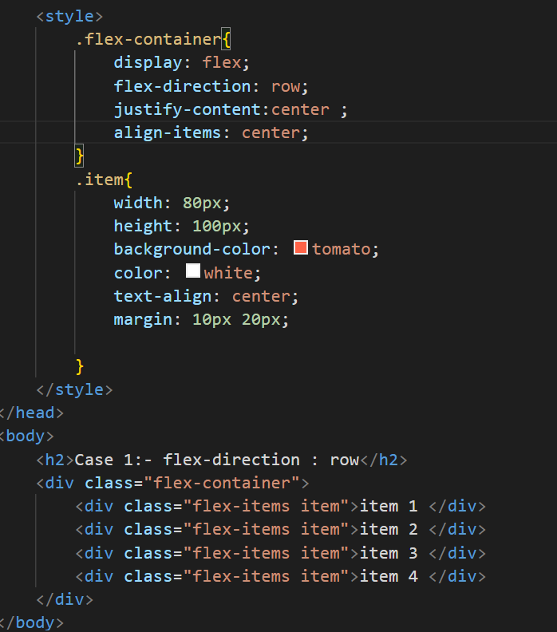Viewport: 557px width, 632px height.
Task: Click the 'tomato' value text
Action: (x=341, y=250)
